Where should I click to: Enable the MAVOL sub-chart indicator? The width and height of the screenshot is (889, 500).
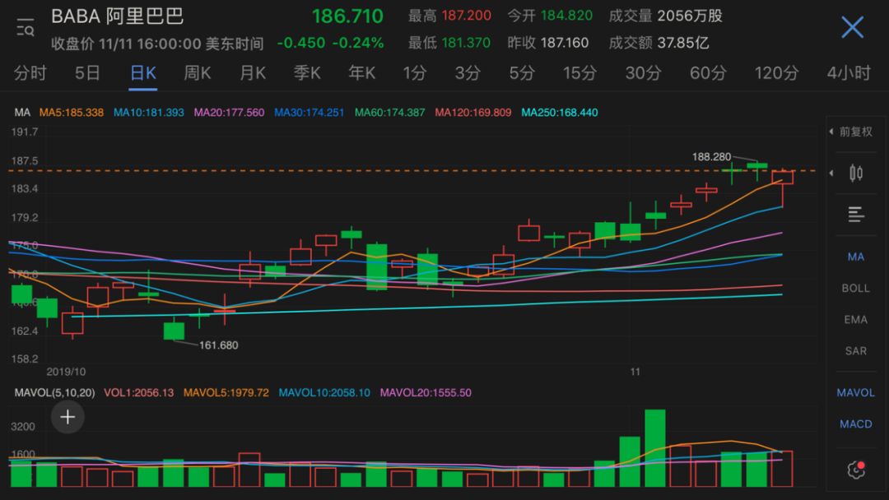(x=855, y=392)
